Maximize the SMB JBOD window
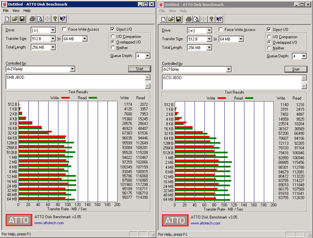Image resolution: width=313 pixels, height=238 pixels. 146,4
